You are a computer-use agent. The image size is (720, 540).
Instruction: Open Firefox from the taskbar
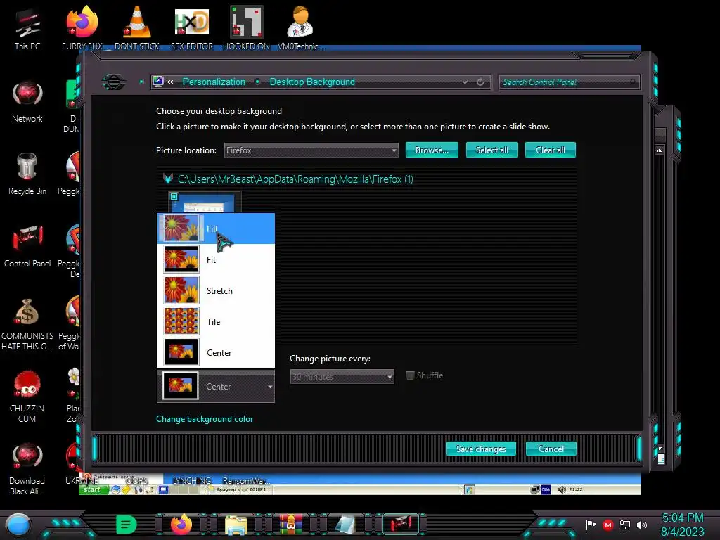181,525
